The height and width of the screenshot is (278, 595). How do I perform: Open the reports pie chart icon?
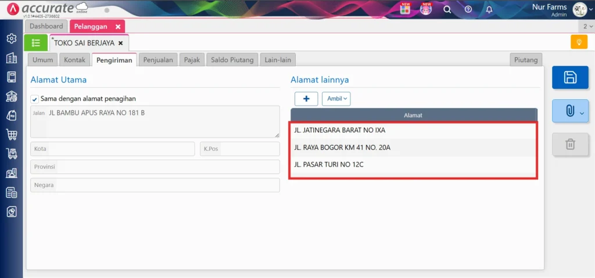12,212
